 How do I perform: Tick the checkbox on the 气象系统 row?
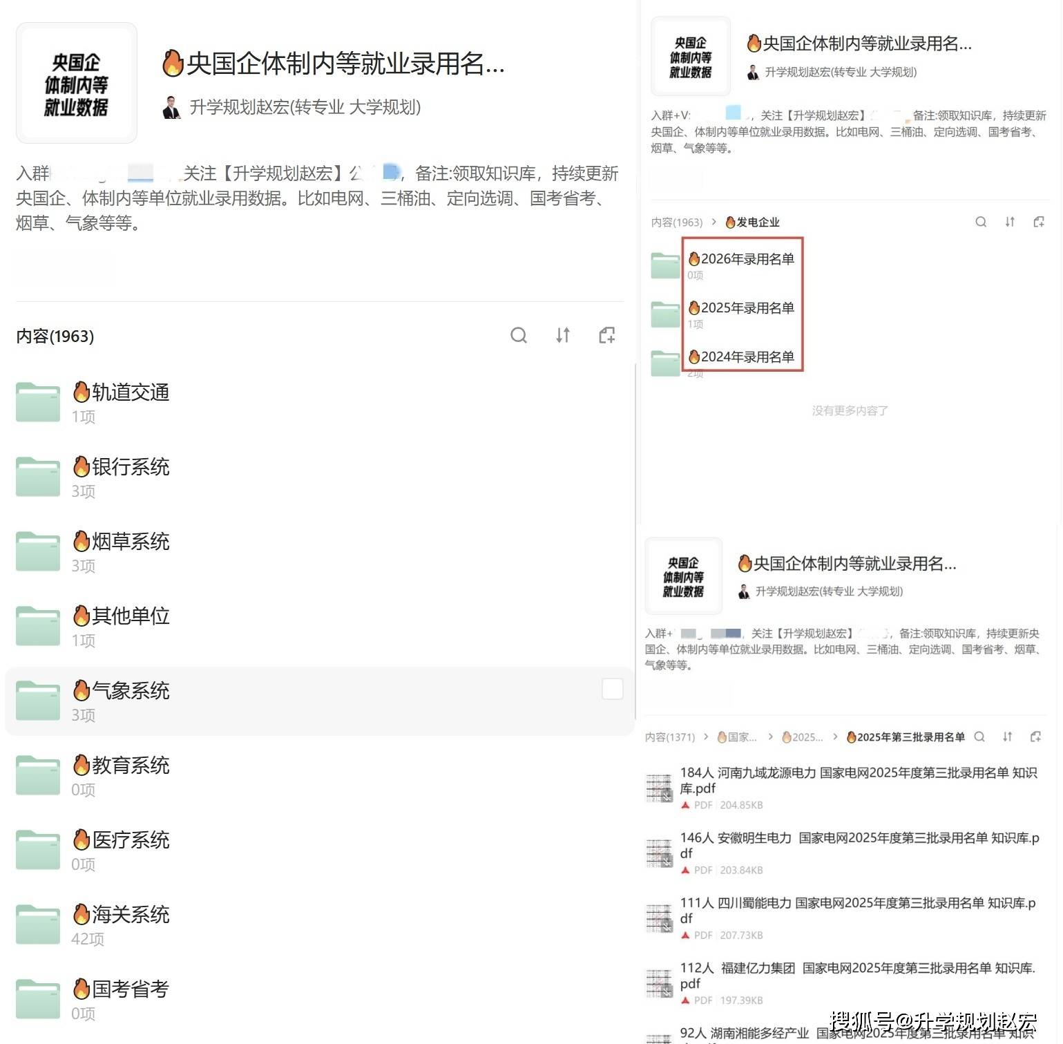[x=613, y=689]
